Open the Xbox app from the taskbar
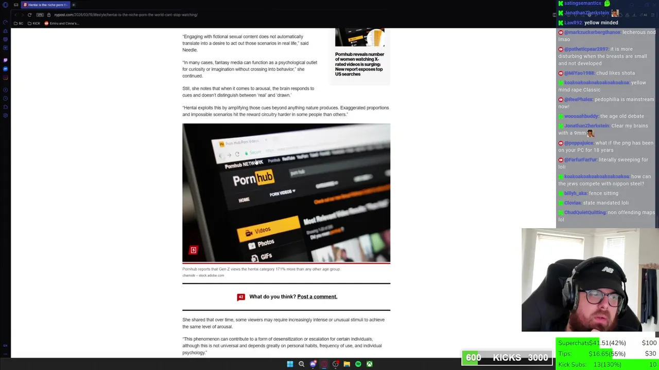 coord(369,364)
